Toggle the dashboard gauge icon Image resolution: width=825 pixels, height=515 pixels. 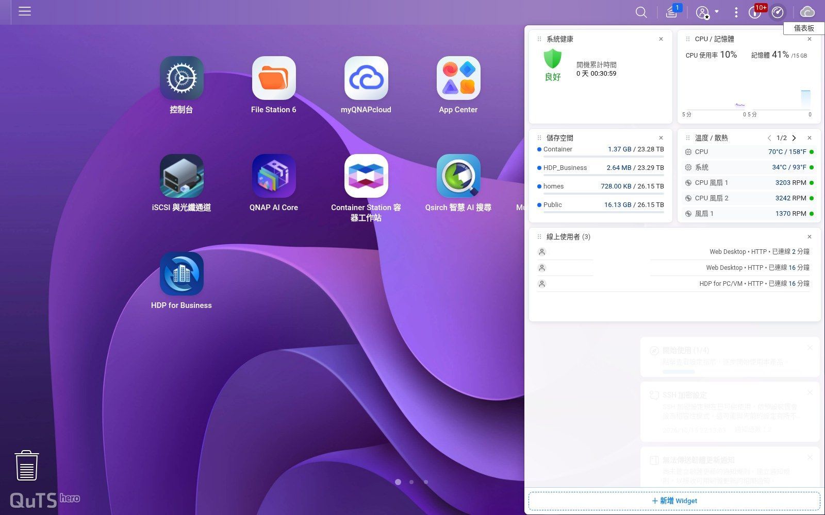tap(778, 12)
